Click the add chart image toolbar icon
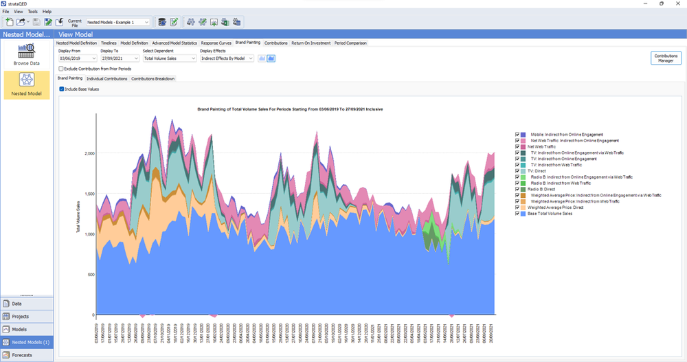This screenshot has width=687, height=362. (x=214, y=22)
